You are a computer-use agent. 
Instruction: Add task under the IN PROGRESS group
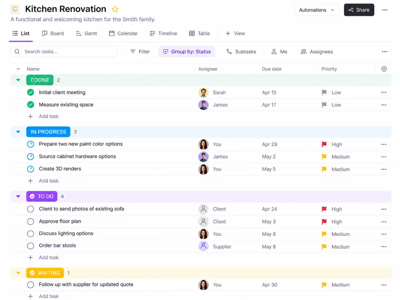(x=43, y=181)
